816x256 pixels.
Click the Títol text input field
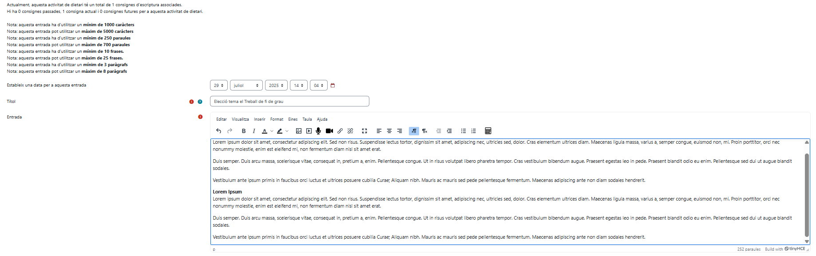pos(289,102)
